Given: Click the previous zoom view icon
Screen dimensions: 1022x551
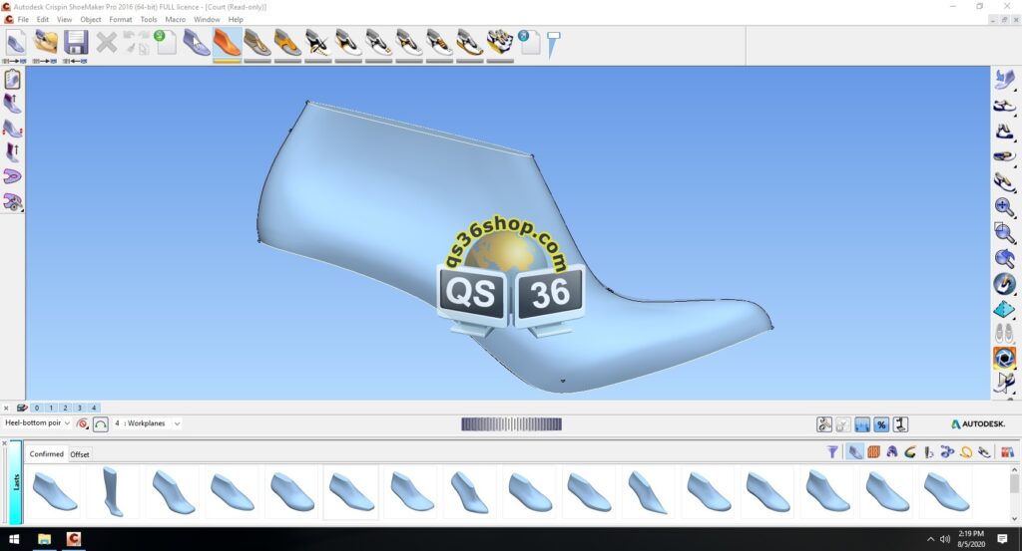Looking at the screenshot, I should tap(1004, 258).
